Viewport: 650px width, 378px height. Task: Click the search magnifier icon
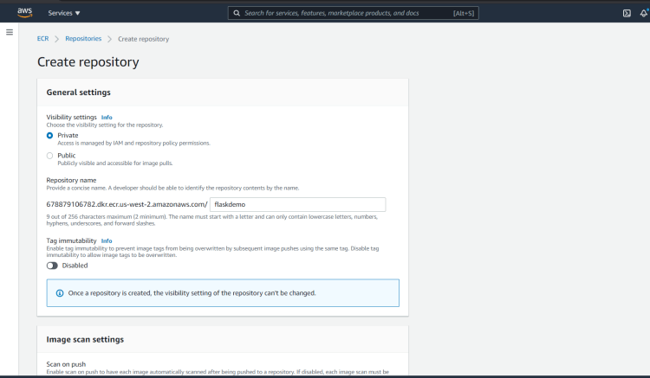[237, 13]
